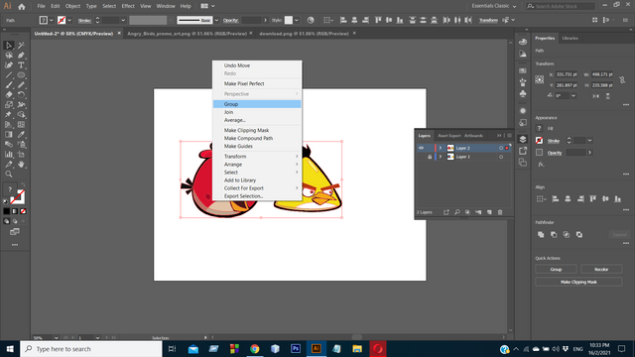The width and height of the screenshot is (635, 357).
Task: Click Flip Horizontally icon in Transform section
Action: pyautogui.click(x=595, y=96)
